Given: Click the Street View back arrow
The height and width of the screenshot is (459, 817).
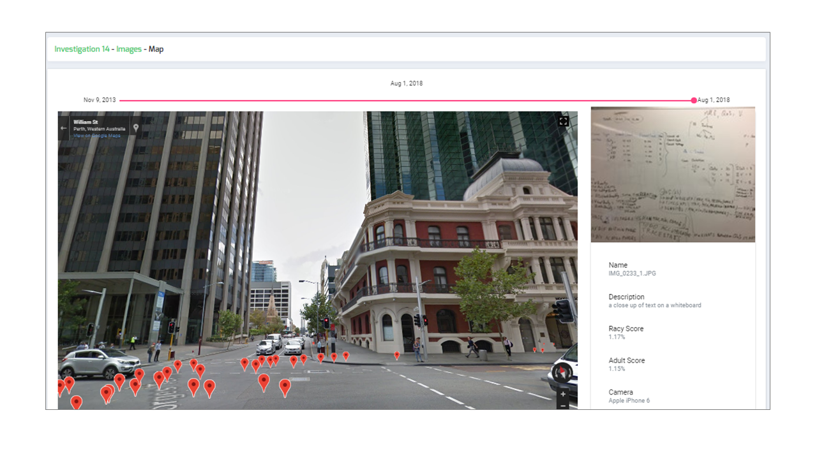Looking at the screenshot, I should tap(63, 127).
